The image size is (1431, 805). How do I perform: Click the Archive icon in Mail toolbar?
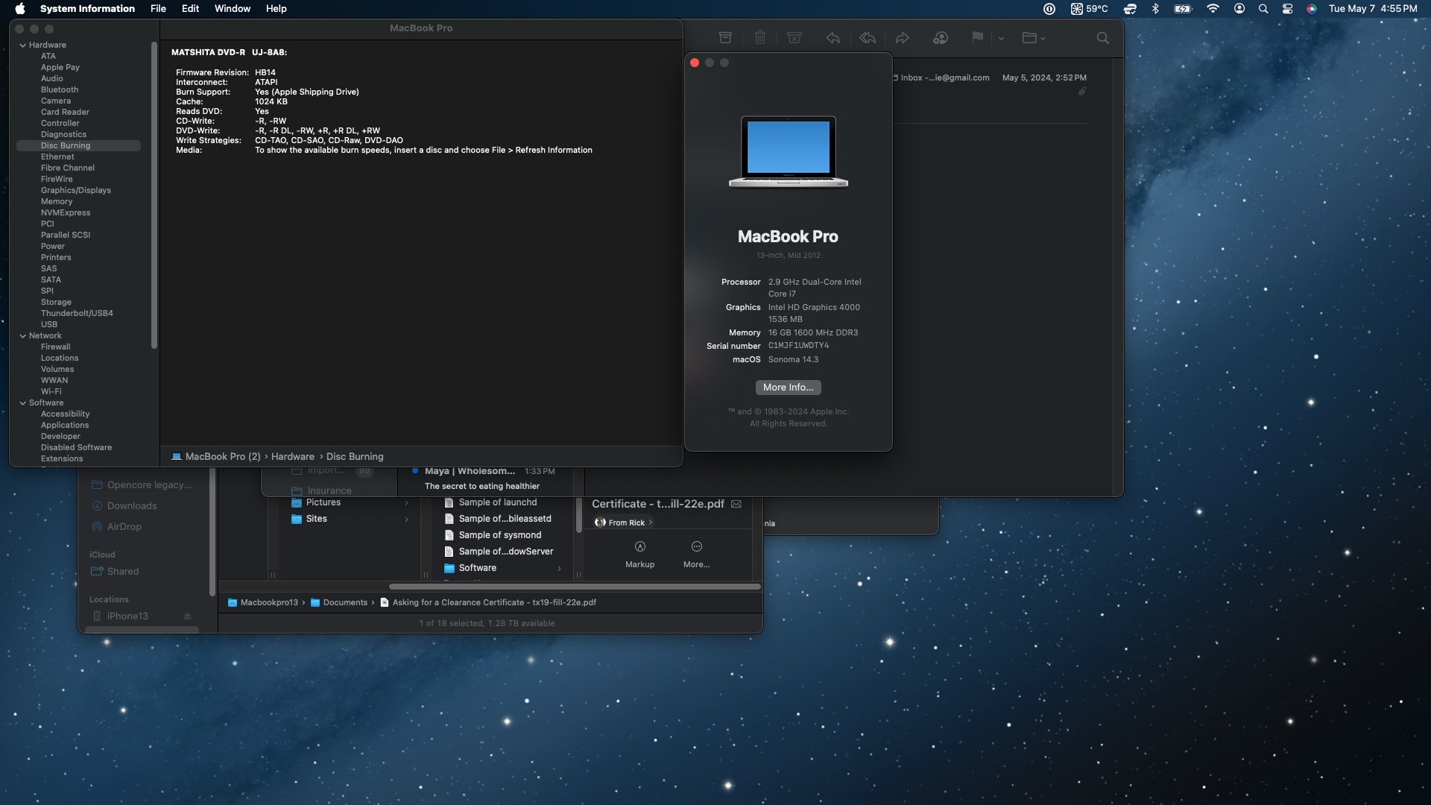[x=725, y=38]
